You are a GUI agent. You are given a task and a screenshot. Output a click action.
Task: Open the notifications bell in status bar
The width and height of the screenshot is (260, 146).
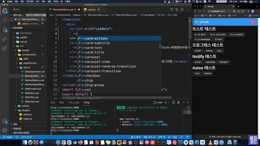click(187, 137)
